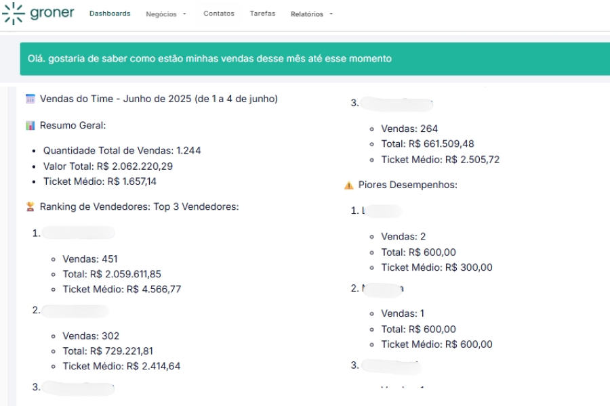Expand the Relatórios dropdown arrow
The width and height of the screenshot is (610, 406).
331,14
